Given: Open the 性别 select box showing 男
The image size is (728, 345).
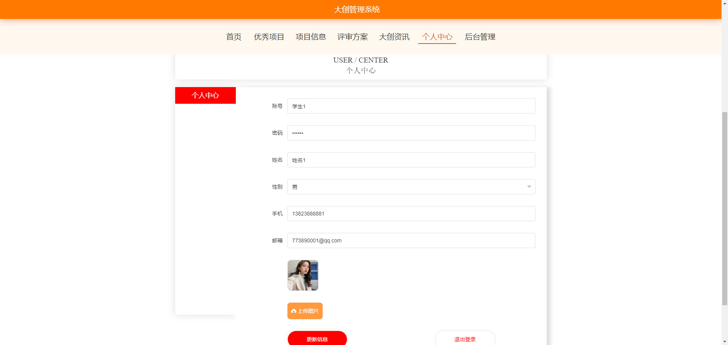Looking at the screenshot, I should [x=406, y=187].
